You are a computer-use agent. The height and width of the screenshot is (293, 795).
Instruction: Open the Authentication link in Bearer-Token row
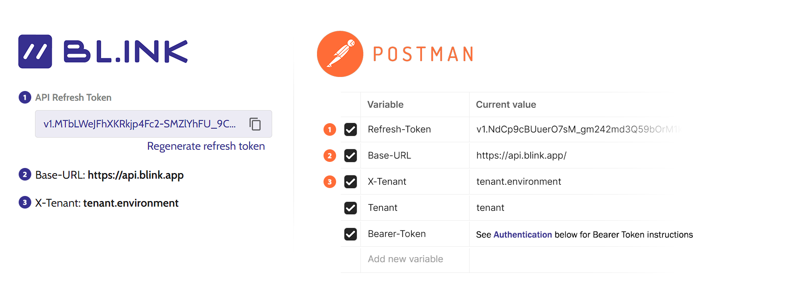pyautogui.click(x=522, y=235)
